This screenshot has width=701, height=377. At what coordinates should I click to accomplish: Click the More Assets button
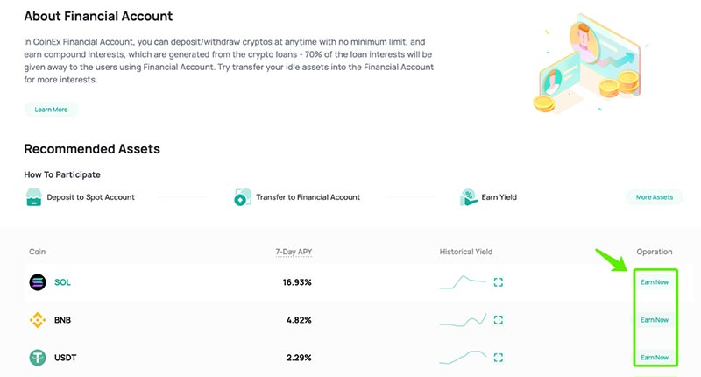654,197
